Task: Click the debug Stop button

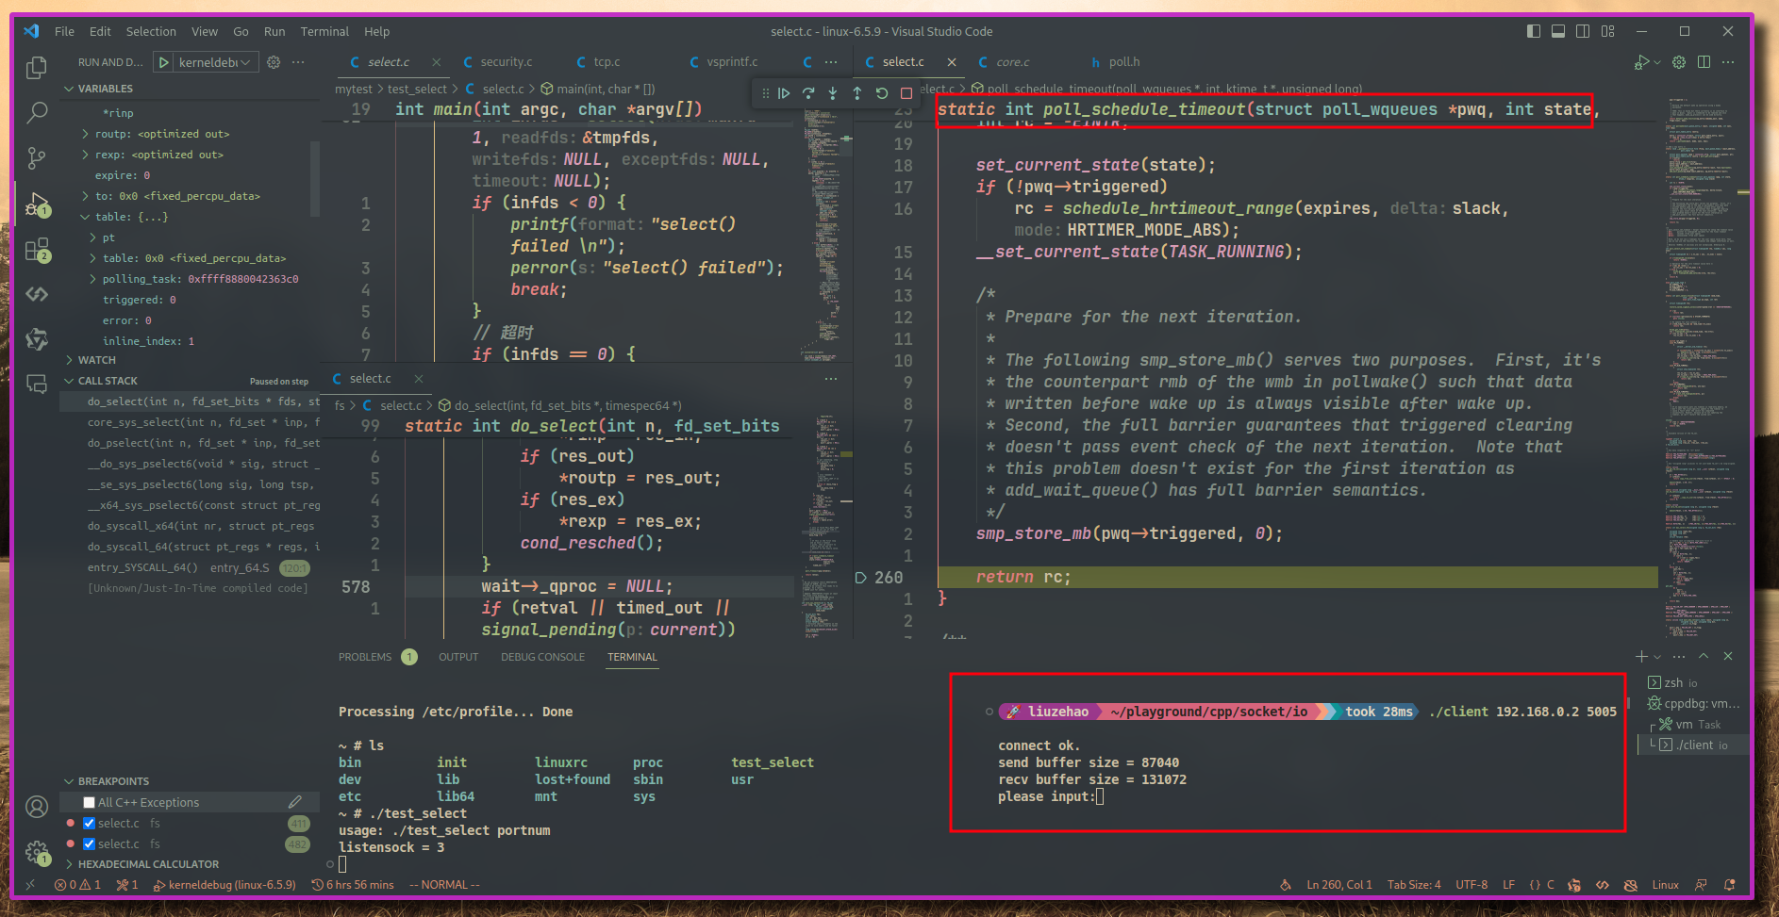Action: tap(906, 93)
